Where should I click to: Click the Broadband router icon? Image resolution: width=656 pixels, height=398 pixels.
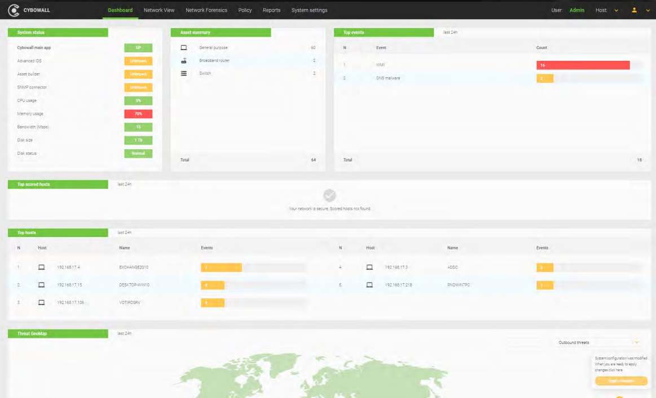[x=184, y=61]
